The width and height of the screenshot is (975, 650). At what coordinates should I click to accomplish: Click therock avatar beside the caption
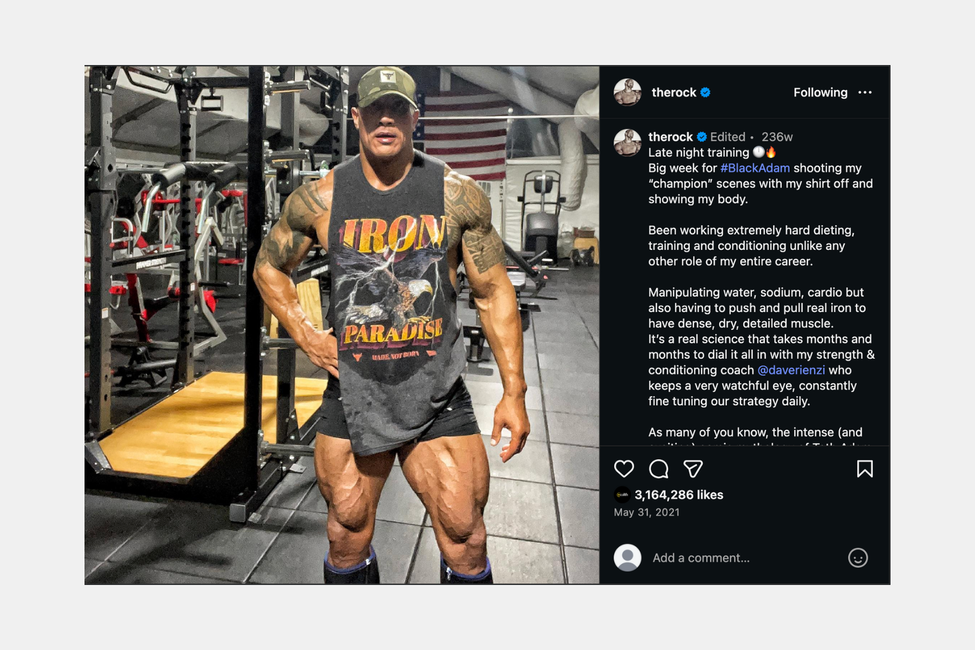point(628,143)
